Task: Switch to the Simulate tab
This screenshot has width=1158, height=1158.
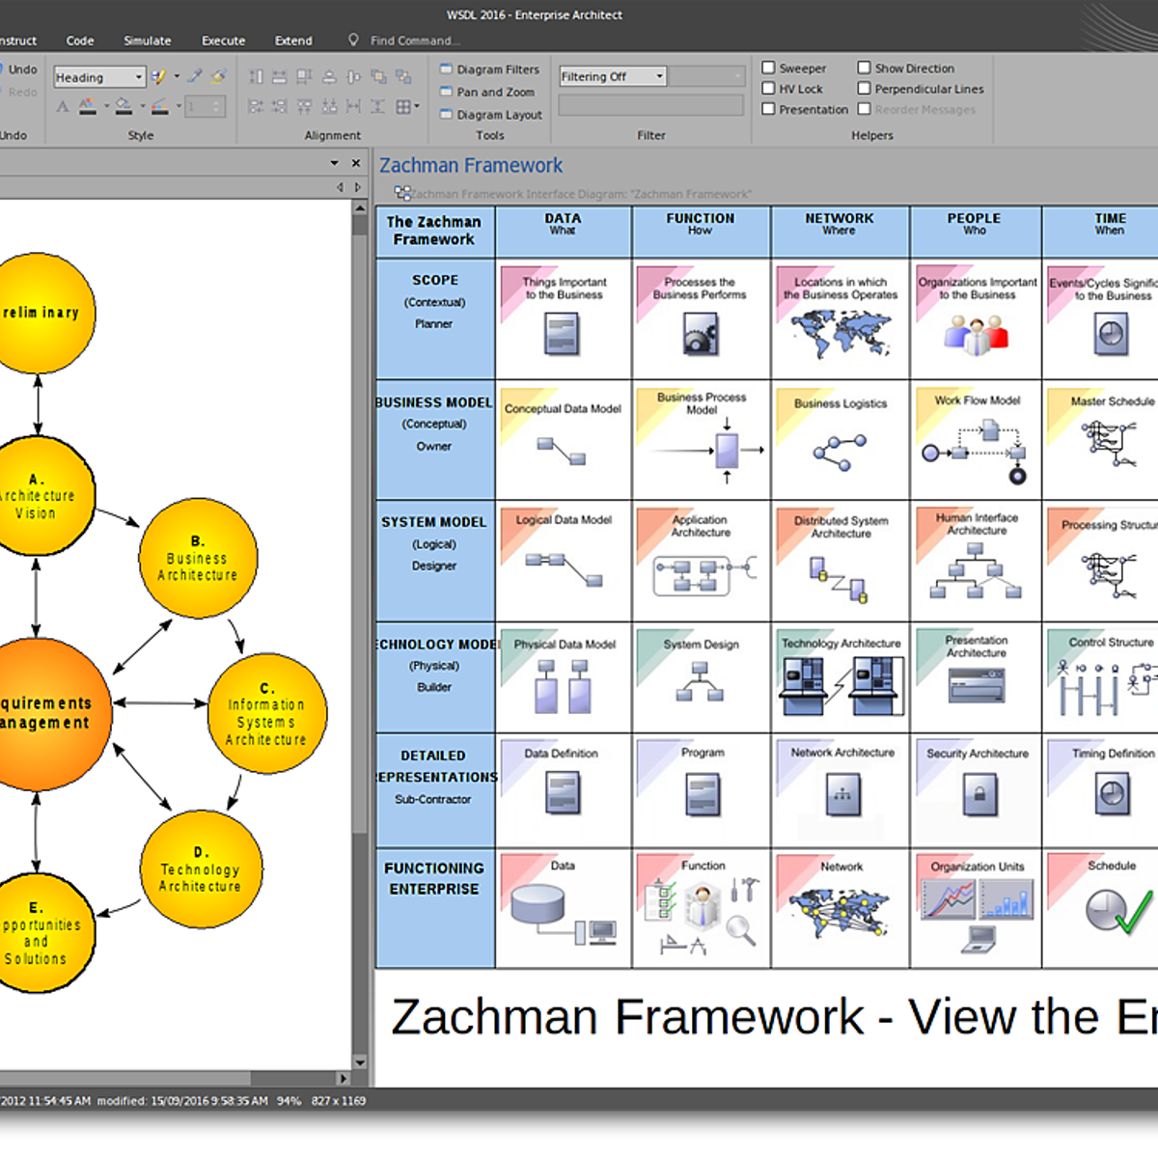Action: click(x=148, y=41)
